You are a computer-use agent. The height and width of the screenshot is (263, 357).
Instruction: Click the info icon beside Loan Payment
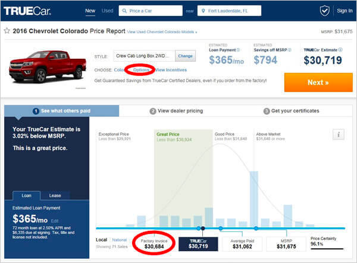[x=238, y=50]
